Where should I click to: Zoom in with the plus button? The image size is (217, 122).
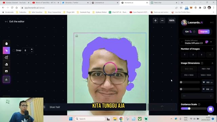pos(155,20)
